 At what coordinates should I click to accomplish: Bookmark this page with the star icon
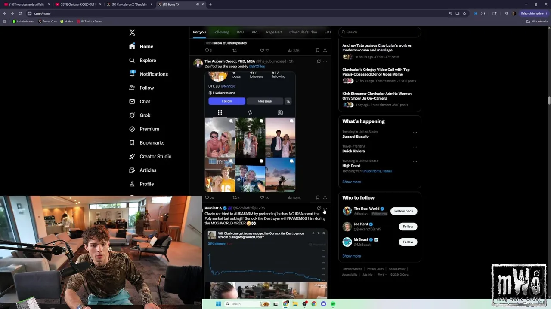tap(464, 13)
